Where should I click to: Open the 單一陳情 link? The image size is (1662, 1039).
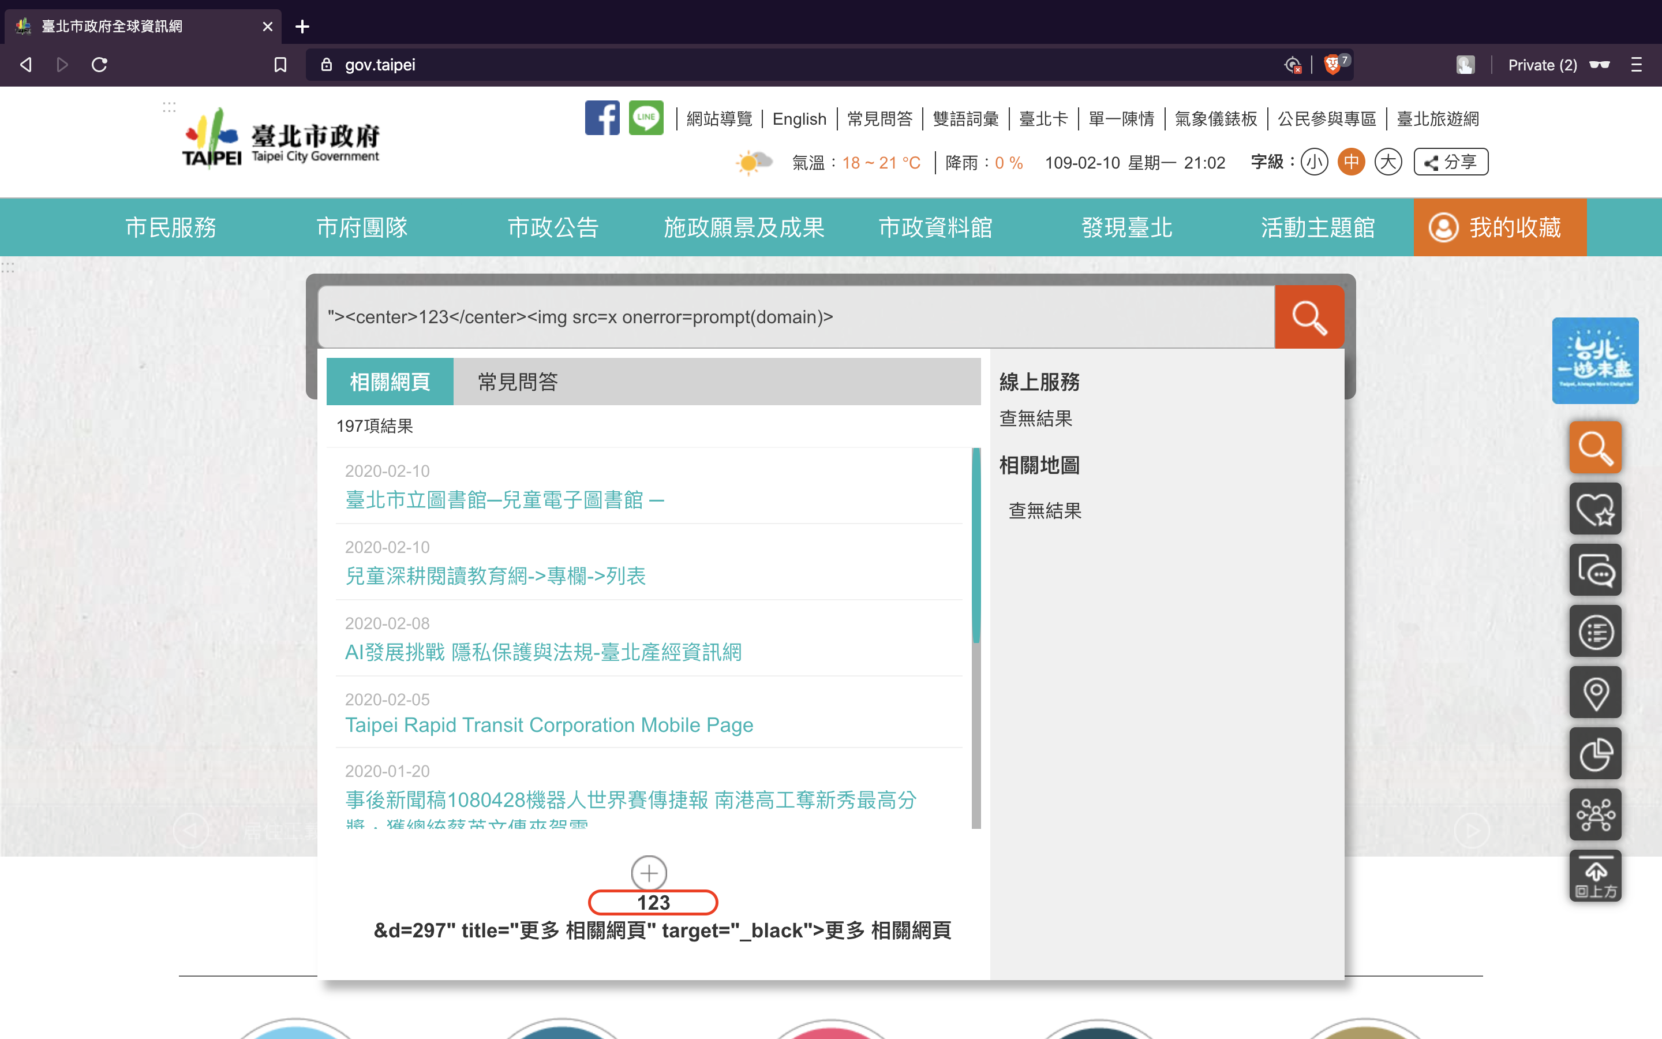(1121, 119)
